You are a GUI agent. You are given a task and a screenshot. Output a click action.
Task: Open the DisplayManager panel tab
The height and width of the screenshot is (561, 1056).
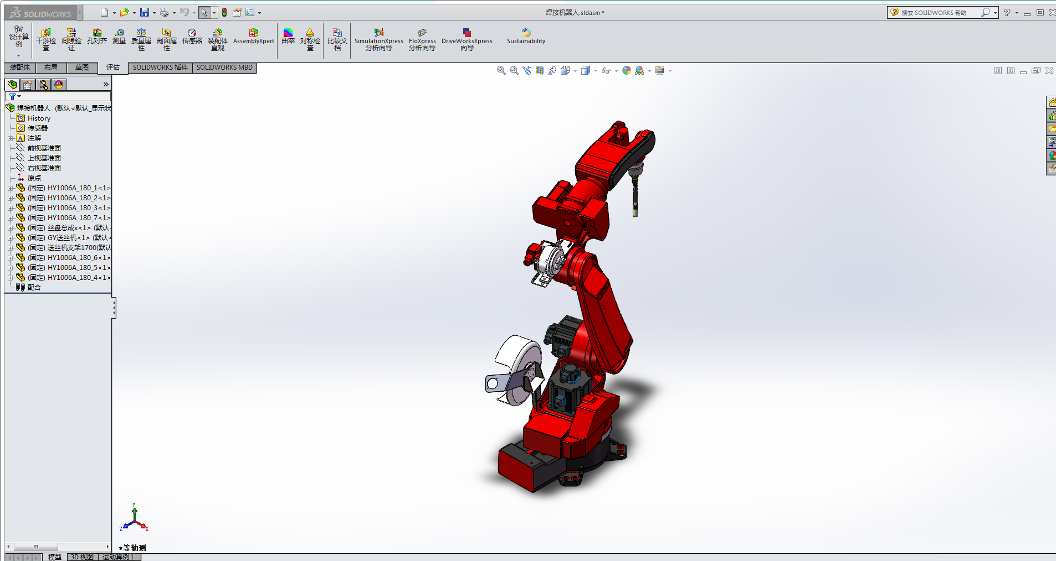tap(59, 85)
